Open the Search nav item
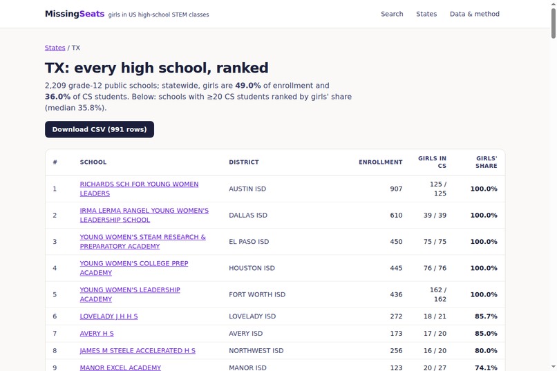 [x=392, y=14]
